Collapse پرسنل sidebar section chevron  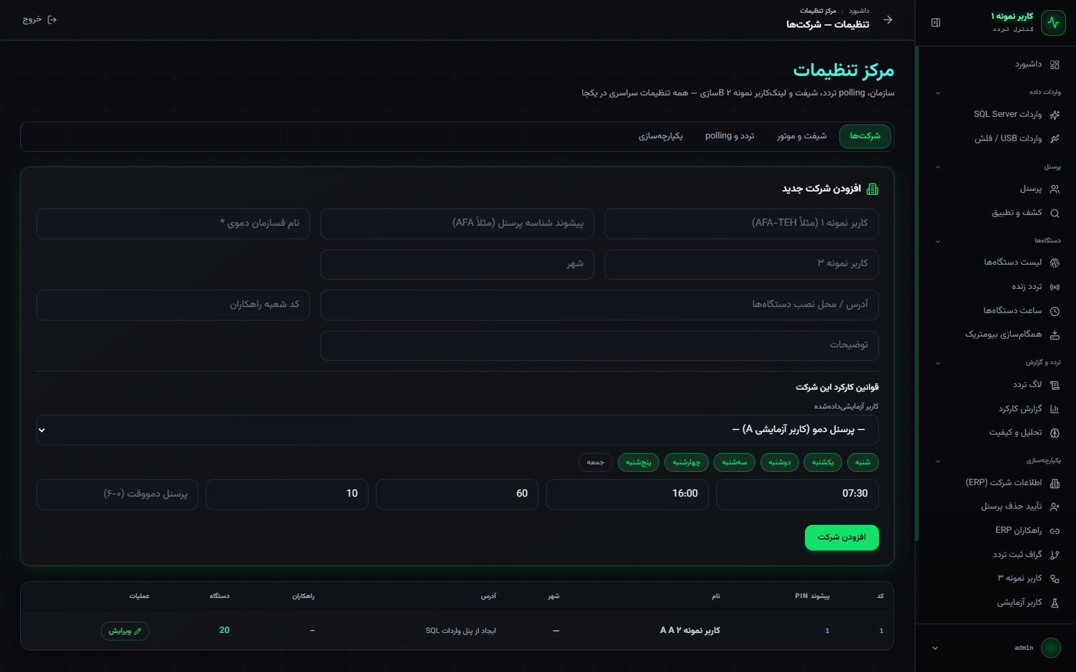click(937, 167)
